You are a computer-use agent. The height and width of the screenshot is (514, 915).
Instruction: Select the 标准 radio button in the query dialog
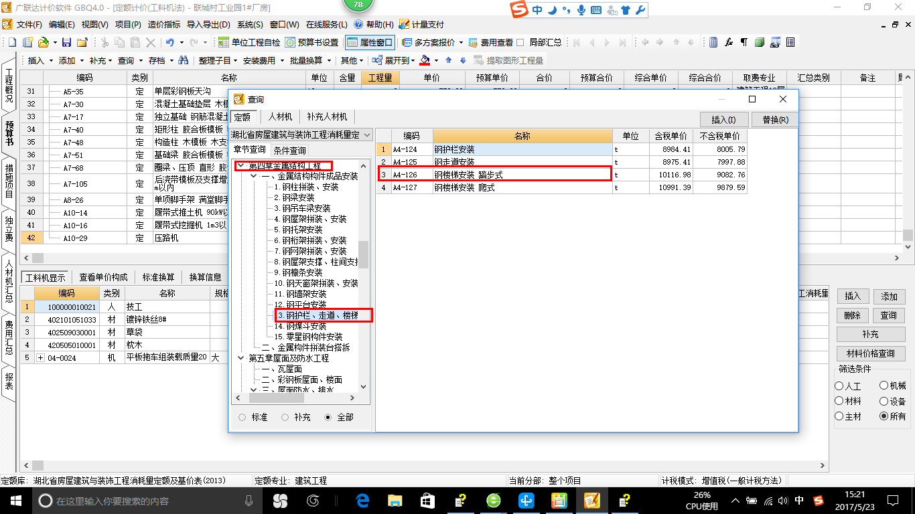tap(242, 417)
